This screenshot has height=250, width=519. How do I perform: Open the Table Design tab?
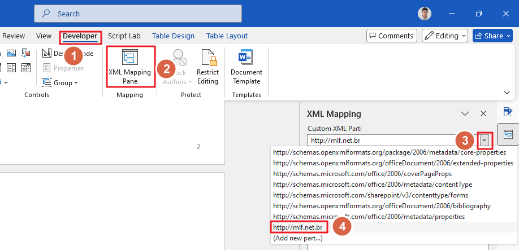173,36
